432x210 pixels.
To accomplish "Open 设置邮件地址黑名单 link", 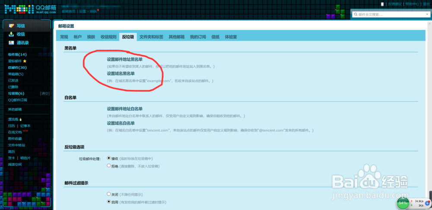I will tap(125, 59).
